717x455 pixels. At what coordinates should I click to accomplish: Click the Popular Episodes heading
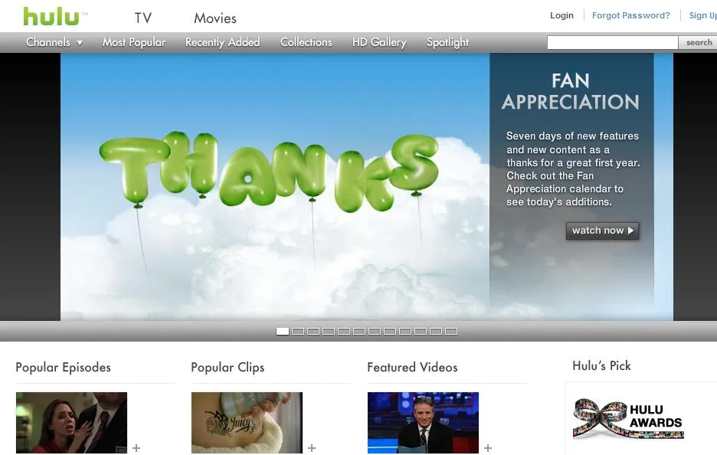pos(63,367)
